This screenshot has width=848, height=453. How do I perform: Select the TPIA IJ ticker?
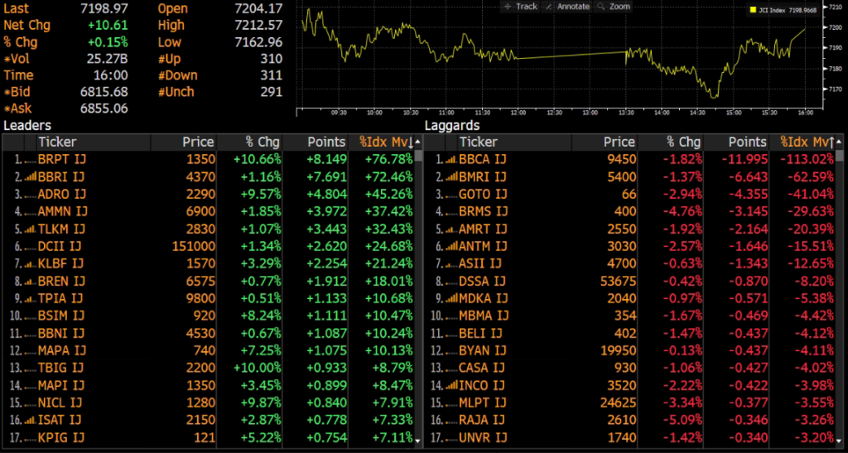pyautogui.click(x=60, y=298)
